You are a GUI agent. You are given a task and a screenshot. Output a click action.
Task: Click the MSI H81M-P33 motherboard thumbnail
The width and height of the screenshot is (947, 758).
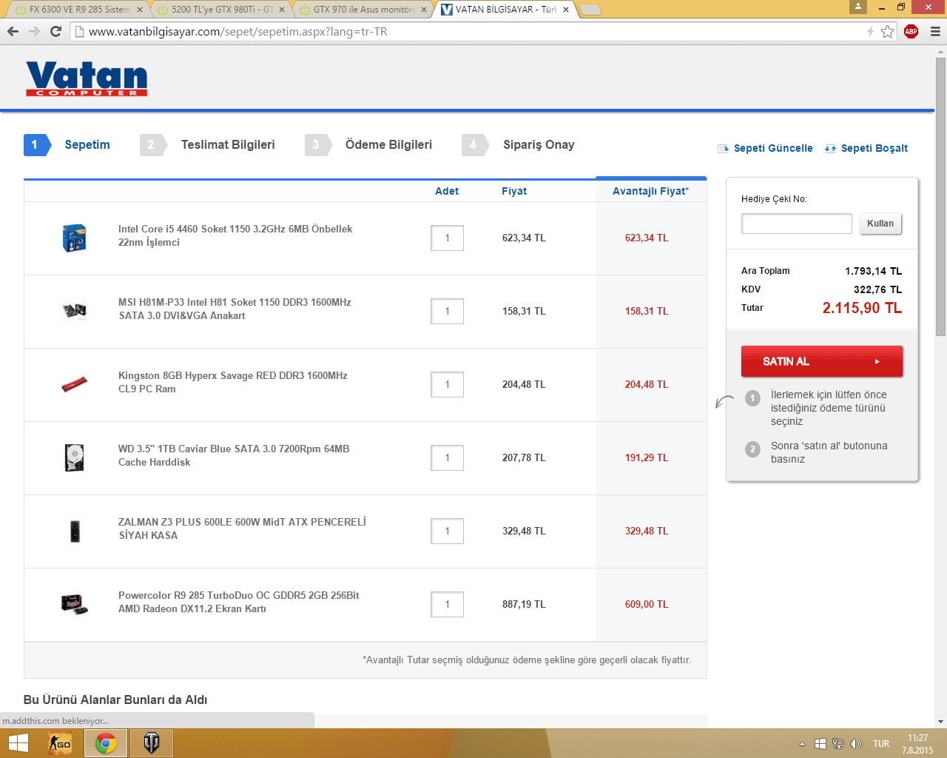75,311
